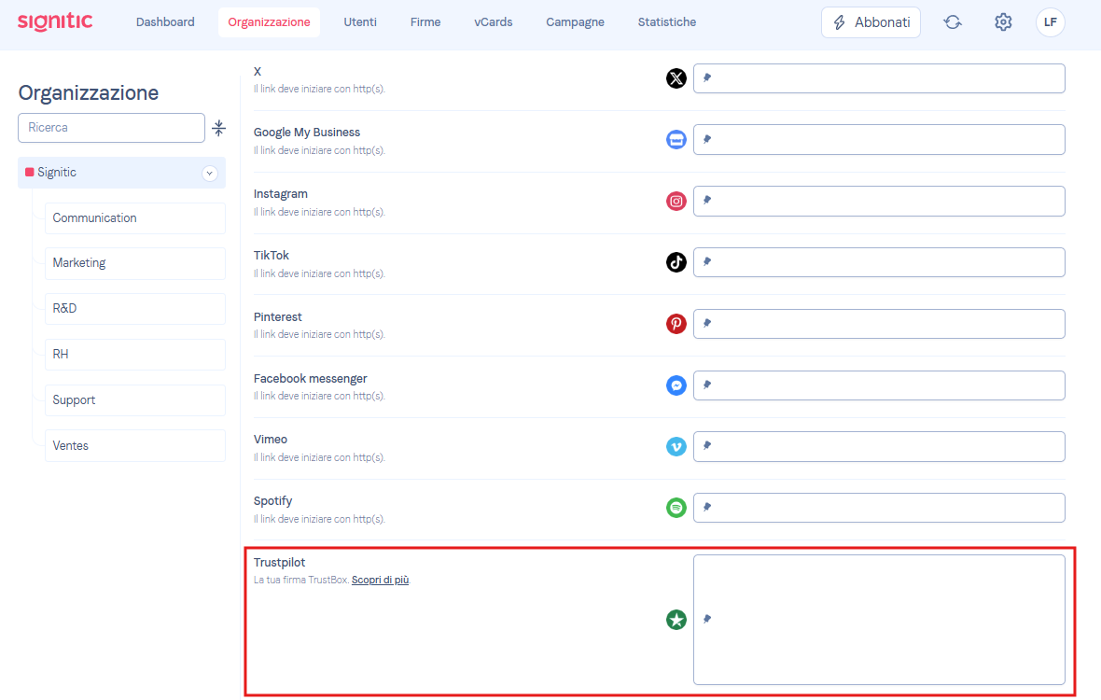Click into the Vimeo link input

pyautogui.click(x=879, y=446)
